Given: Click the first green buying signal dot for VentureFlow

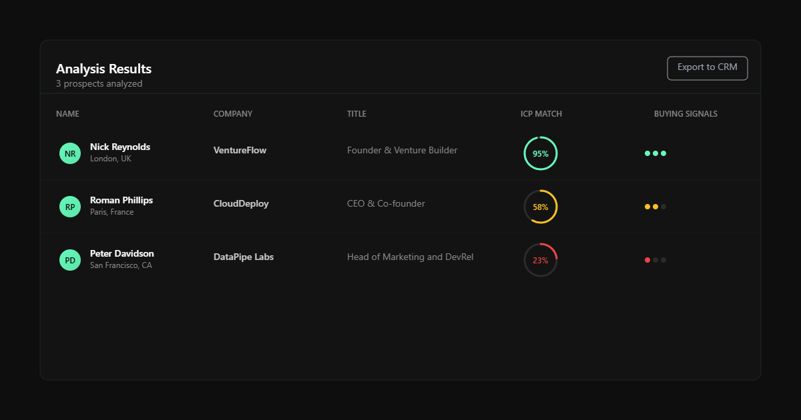Looking at the screenshot, I should (647, 153).
